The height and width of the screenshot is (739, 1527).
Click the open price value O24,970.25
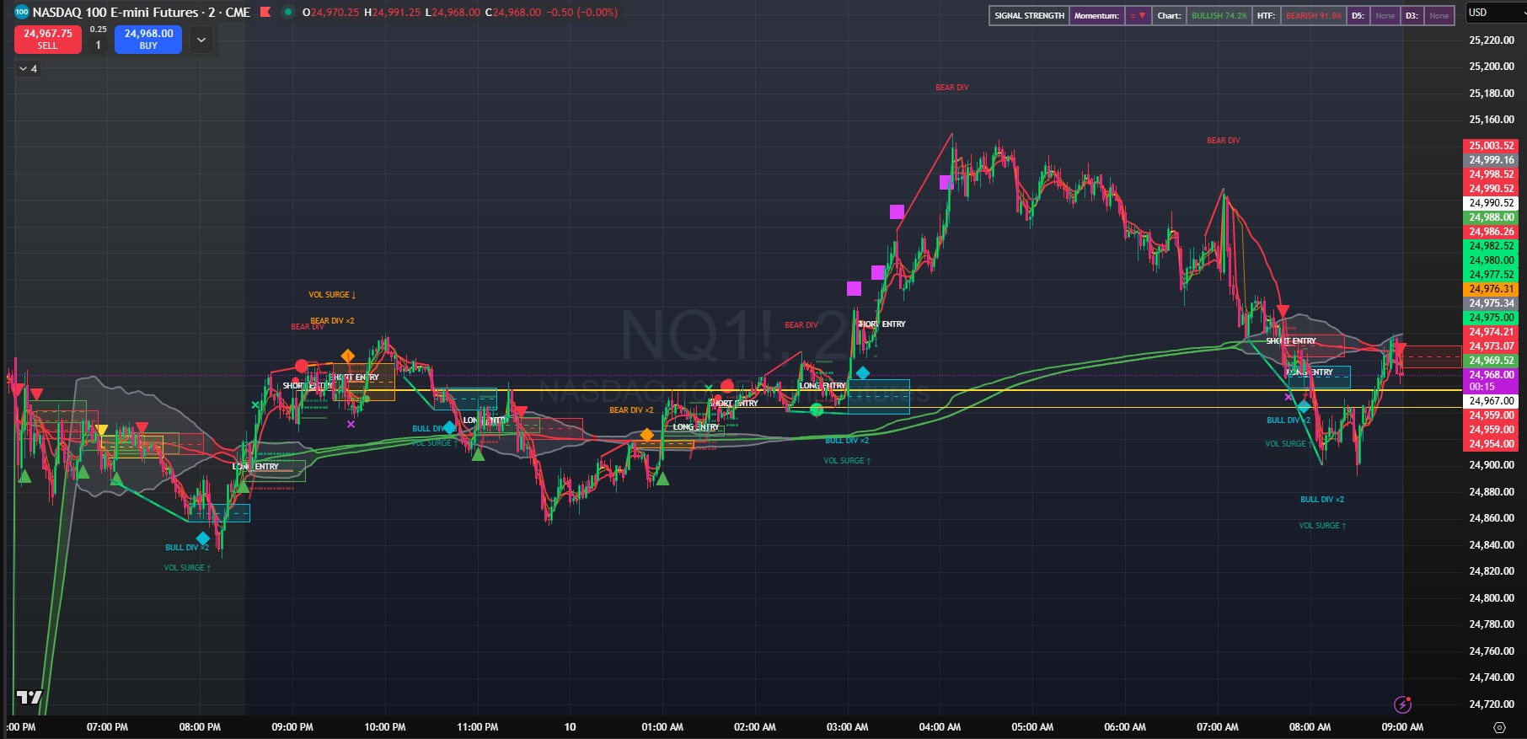[330, 13]
